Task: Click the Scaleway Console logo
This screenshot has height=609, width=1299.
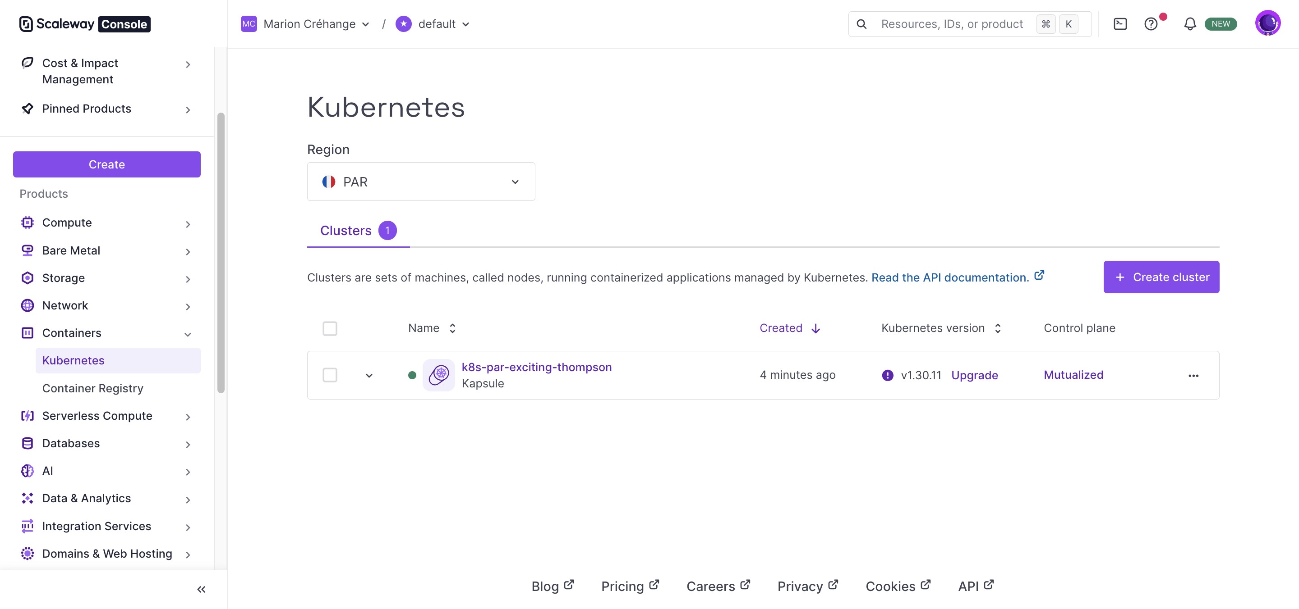Action: 85,24
